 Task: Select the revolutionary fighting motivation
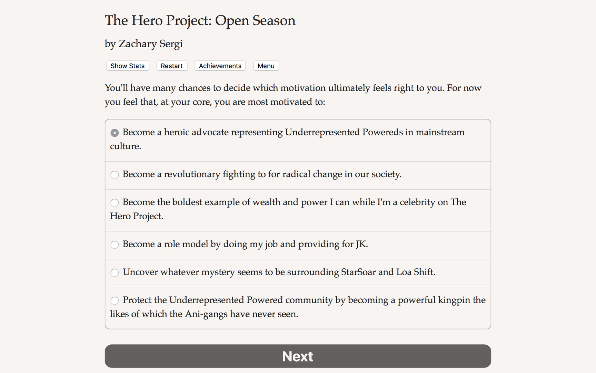click(x=115, y=175)
